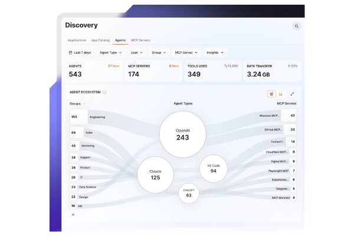This screenshot has width=354, height=236.
Task: Select the Claude 125 agent bubble
Action: pos(155,175)
